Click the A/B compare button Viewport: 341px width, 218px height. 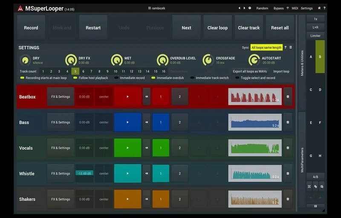tap(315, 177)
